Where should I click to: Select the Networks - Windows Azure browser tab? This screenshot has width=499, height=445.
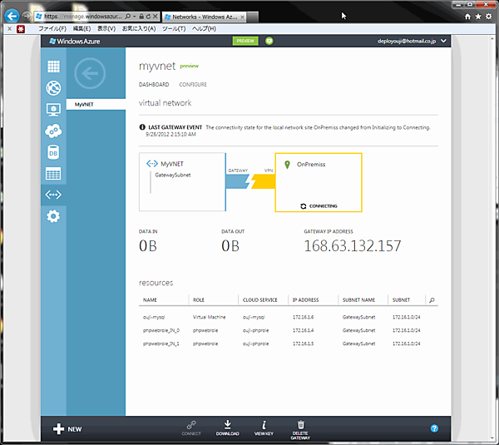(x=204, y=17)
